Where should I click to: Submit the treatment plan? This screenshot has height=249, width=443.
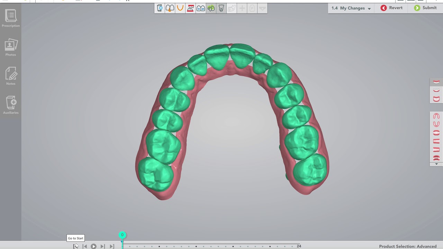[425, 8]
